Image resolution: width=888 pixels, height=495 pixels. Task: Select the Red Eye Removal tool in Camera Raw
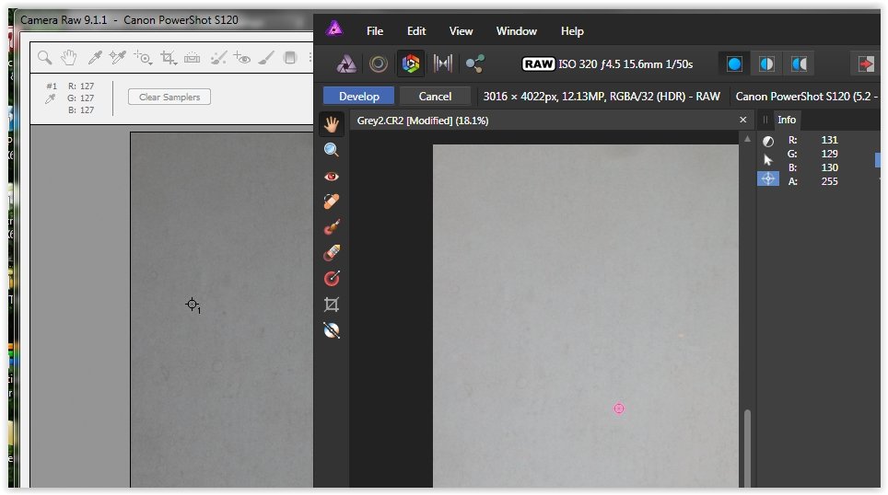pos(242,57)
